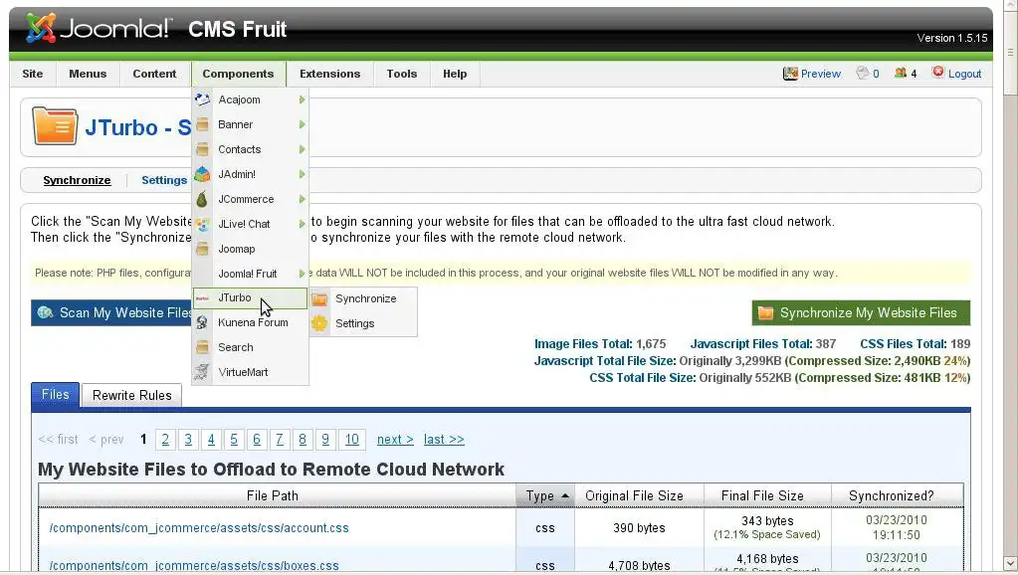Click the Synchronize submenu folder icon
1018x575 pixels.
click(319, 298)
